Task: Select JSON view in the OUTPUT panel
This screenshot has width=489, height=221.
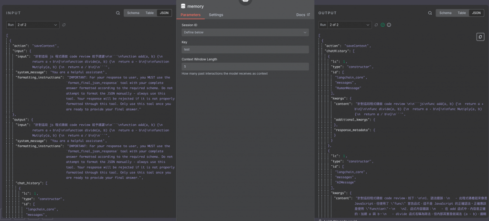Action: click(x=476, y=13)
